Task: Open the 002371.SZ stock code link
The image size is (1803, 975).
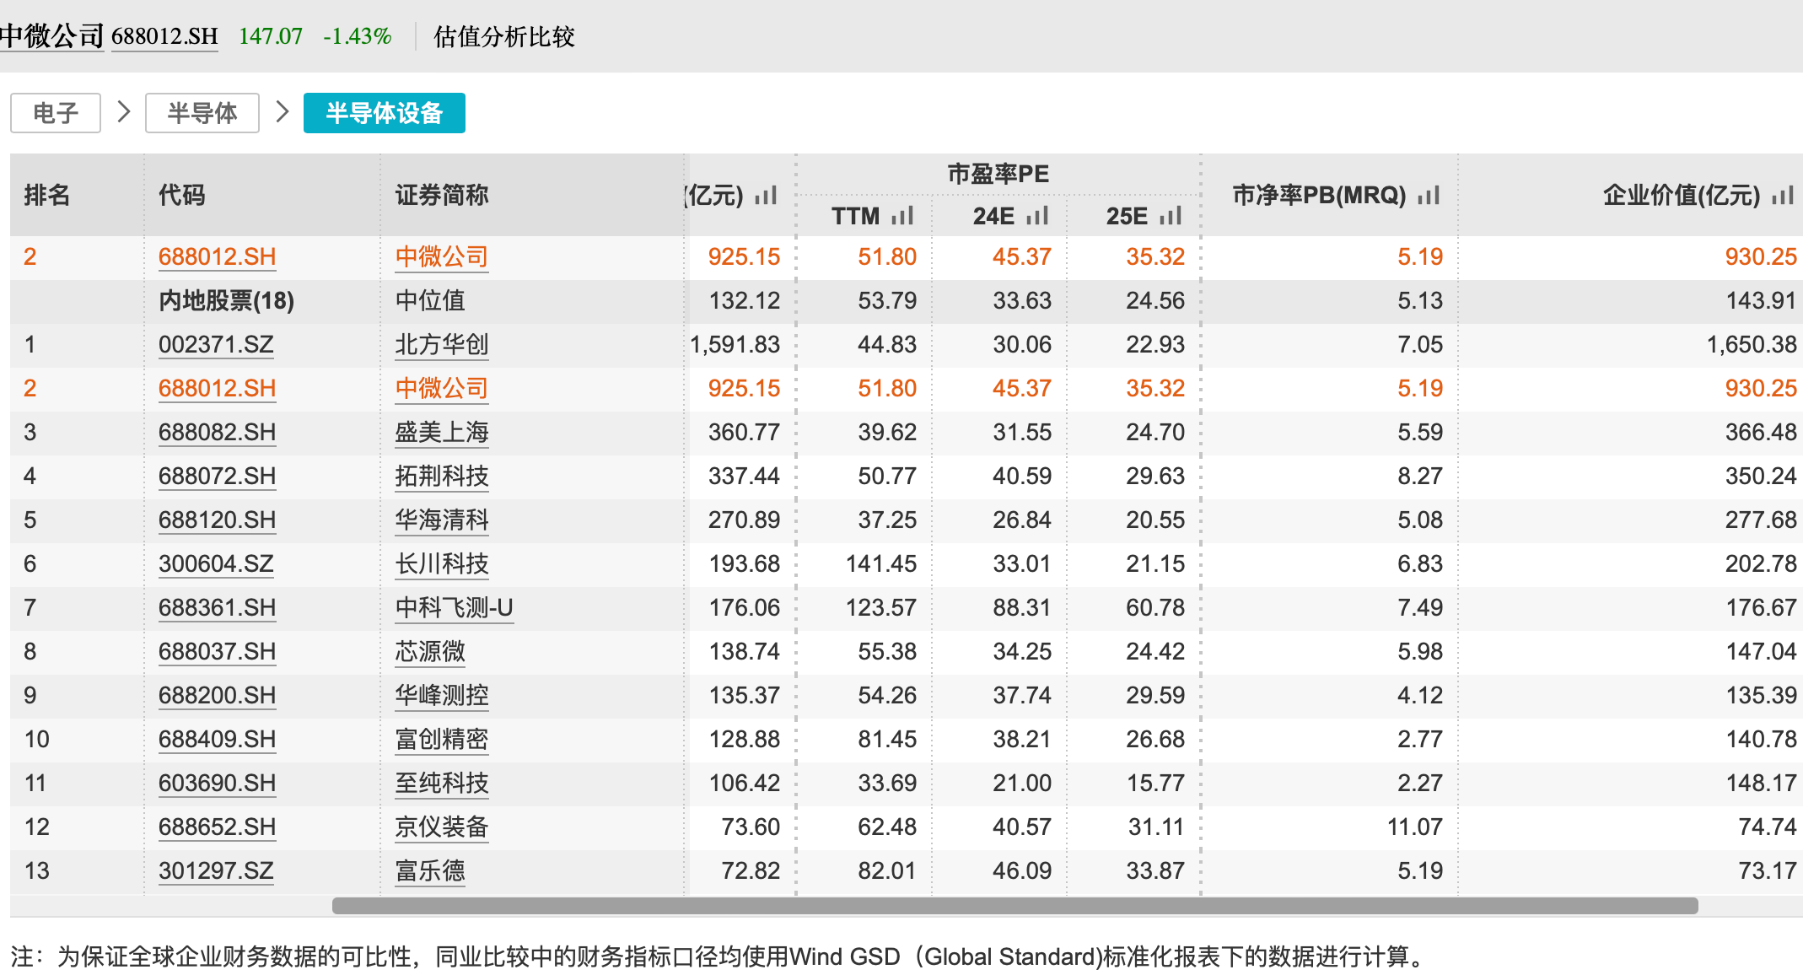Action: coord(216,344)
